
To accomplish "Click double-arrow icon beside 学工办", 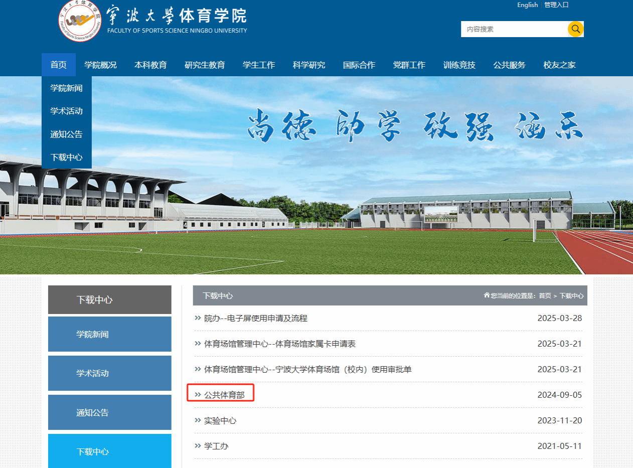I will tap(198, 446).
